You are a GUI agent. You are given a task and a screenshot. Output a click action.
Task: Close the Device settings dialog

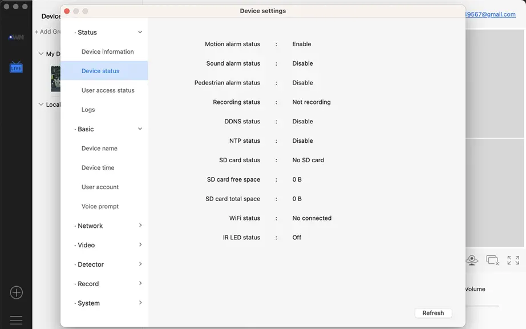coord(67,11)
